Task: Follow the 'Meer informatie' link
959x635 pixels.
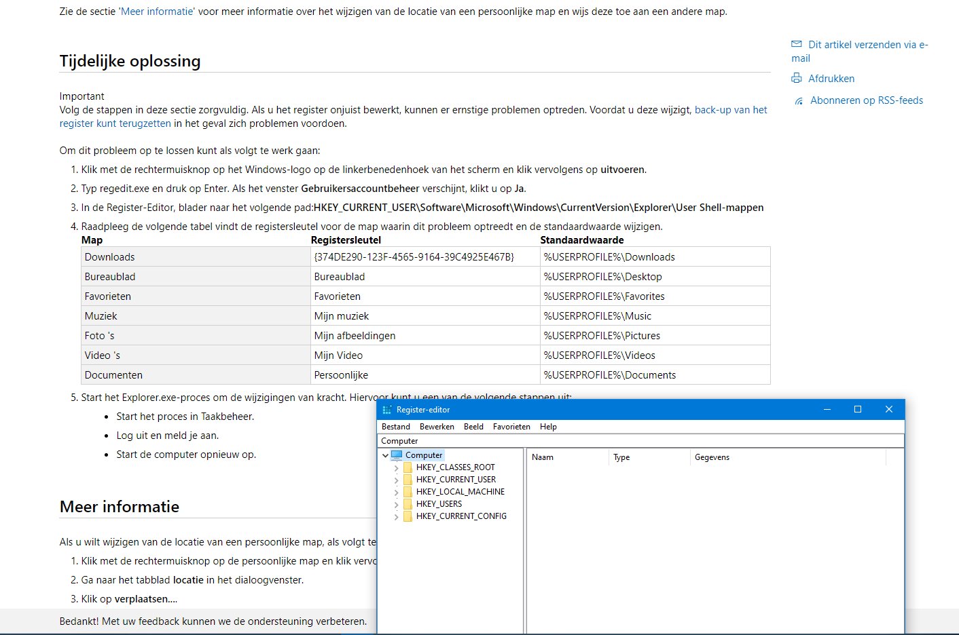Action: click(x=157, y=12)
